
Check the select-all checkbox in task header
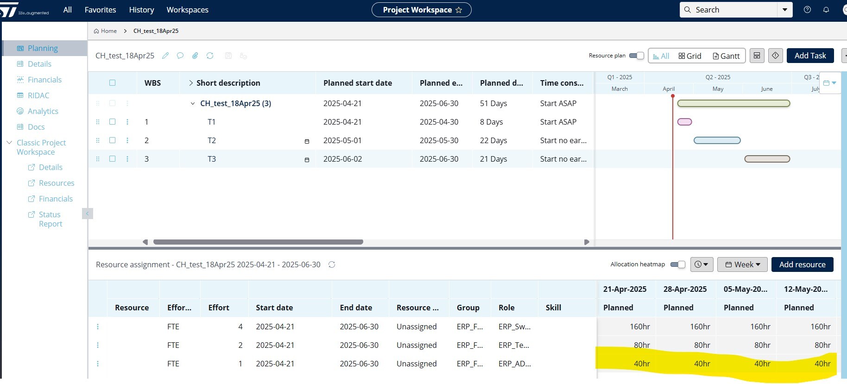(x=112, y=83)
